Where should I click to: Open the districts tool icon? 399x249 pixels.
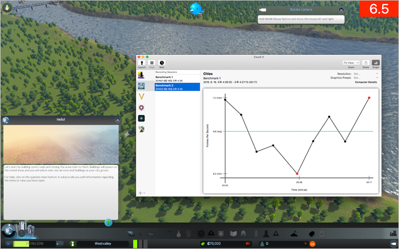pos(151,233)
